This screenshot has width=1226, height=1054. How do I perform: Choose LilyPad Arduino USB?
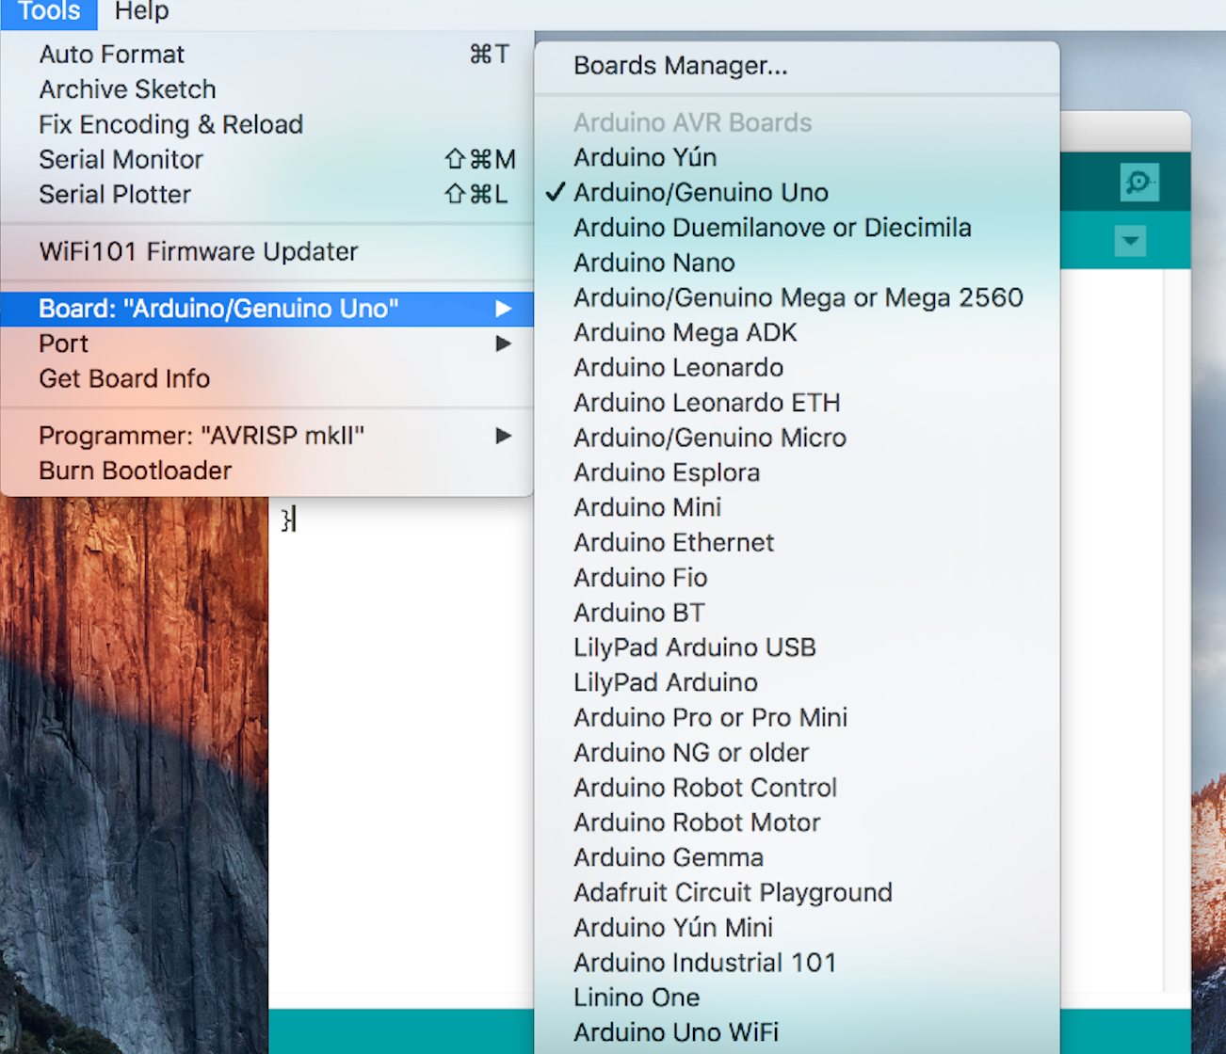797,647
